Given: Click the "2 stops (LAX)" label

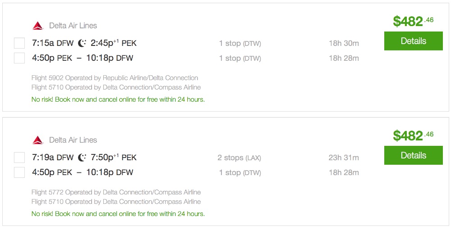Looking at the screenshot, I should point(239,158).
